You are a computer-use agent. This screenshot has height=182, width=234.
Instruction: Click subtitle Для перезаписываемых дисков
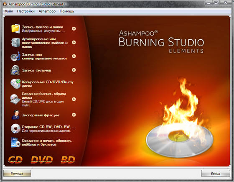coord(46,131)
